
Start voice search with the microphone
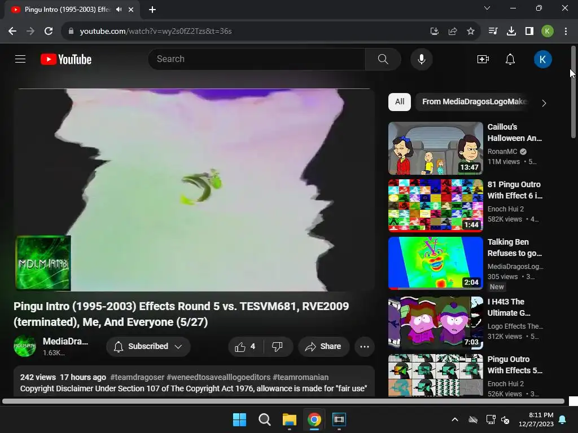421,59
